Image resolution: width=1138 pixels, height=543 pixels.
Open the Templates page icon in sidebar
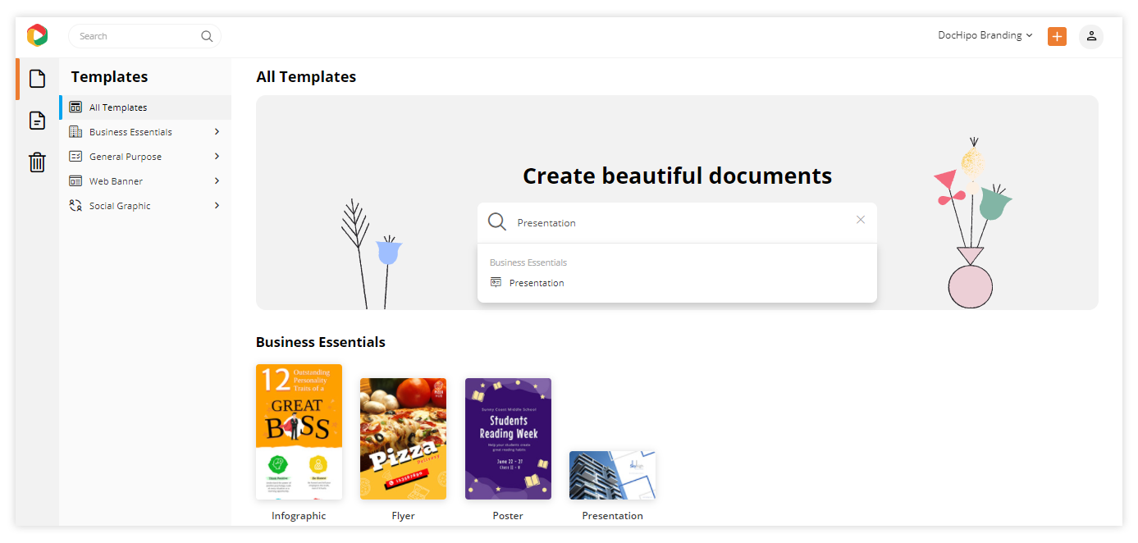pyautogui.click(x=37, y=79)
